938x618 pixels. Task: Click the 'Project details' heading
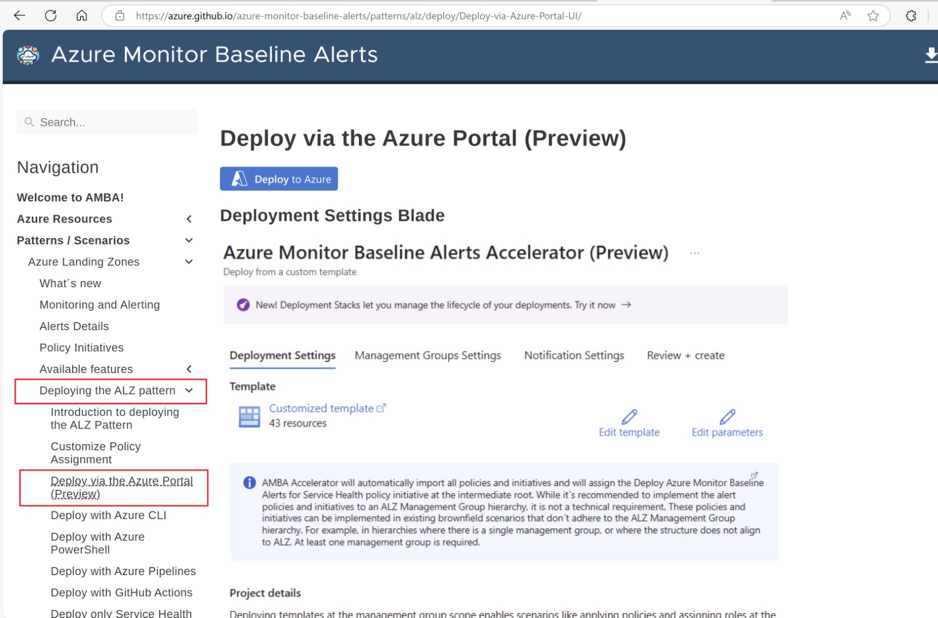[265, 593]
